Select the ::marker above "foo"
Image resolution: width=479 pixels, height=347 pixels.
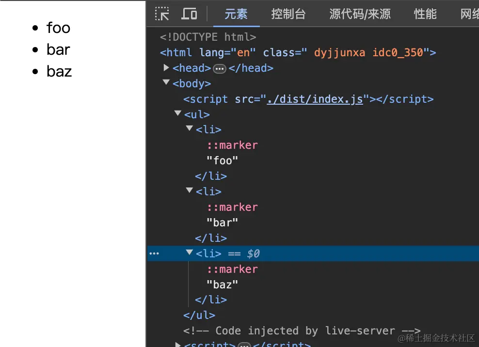[x=232, y=145]
